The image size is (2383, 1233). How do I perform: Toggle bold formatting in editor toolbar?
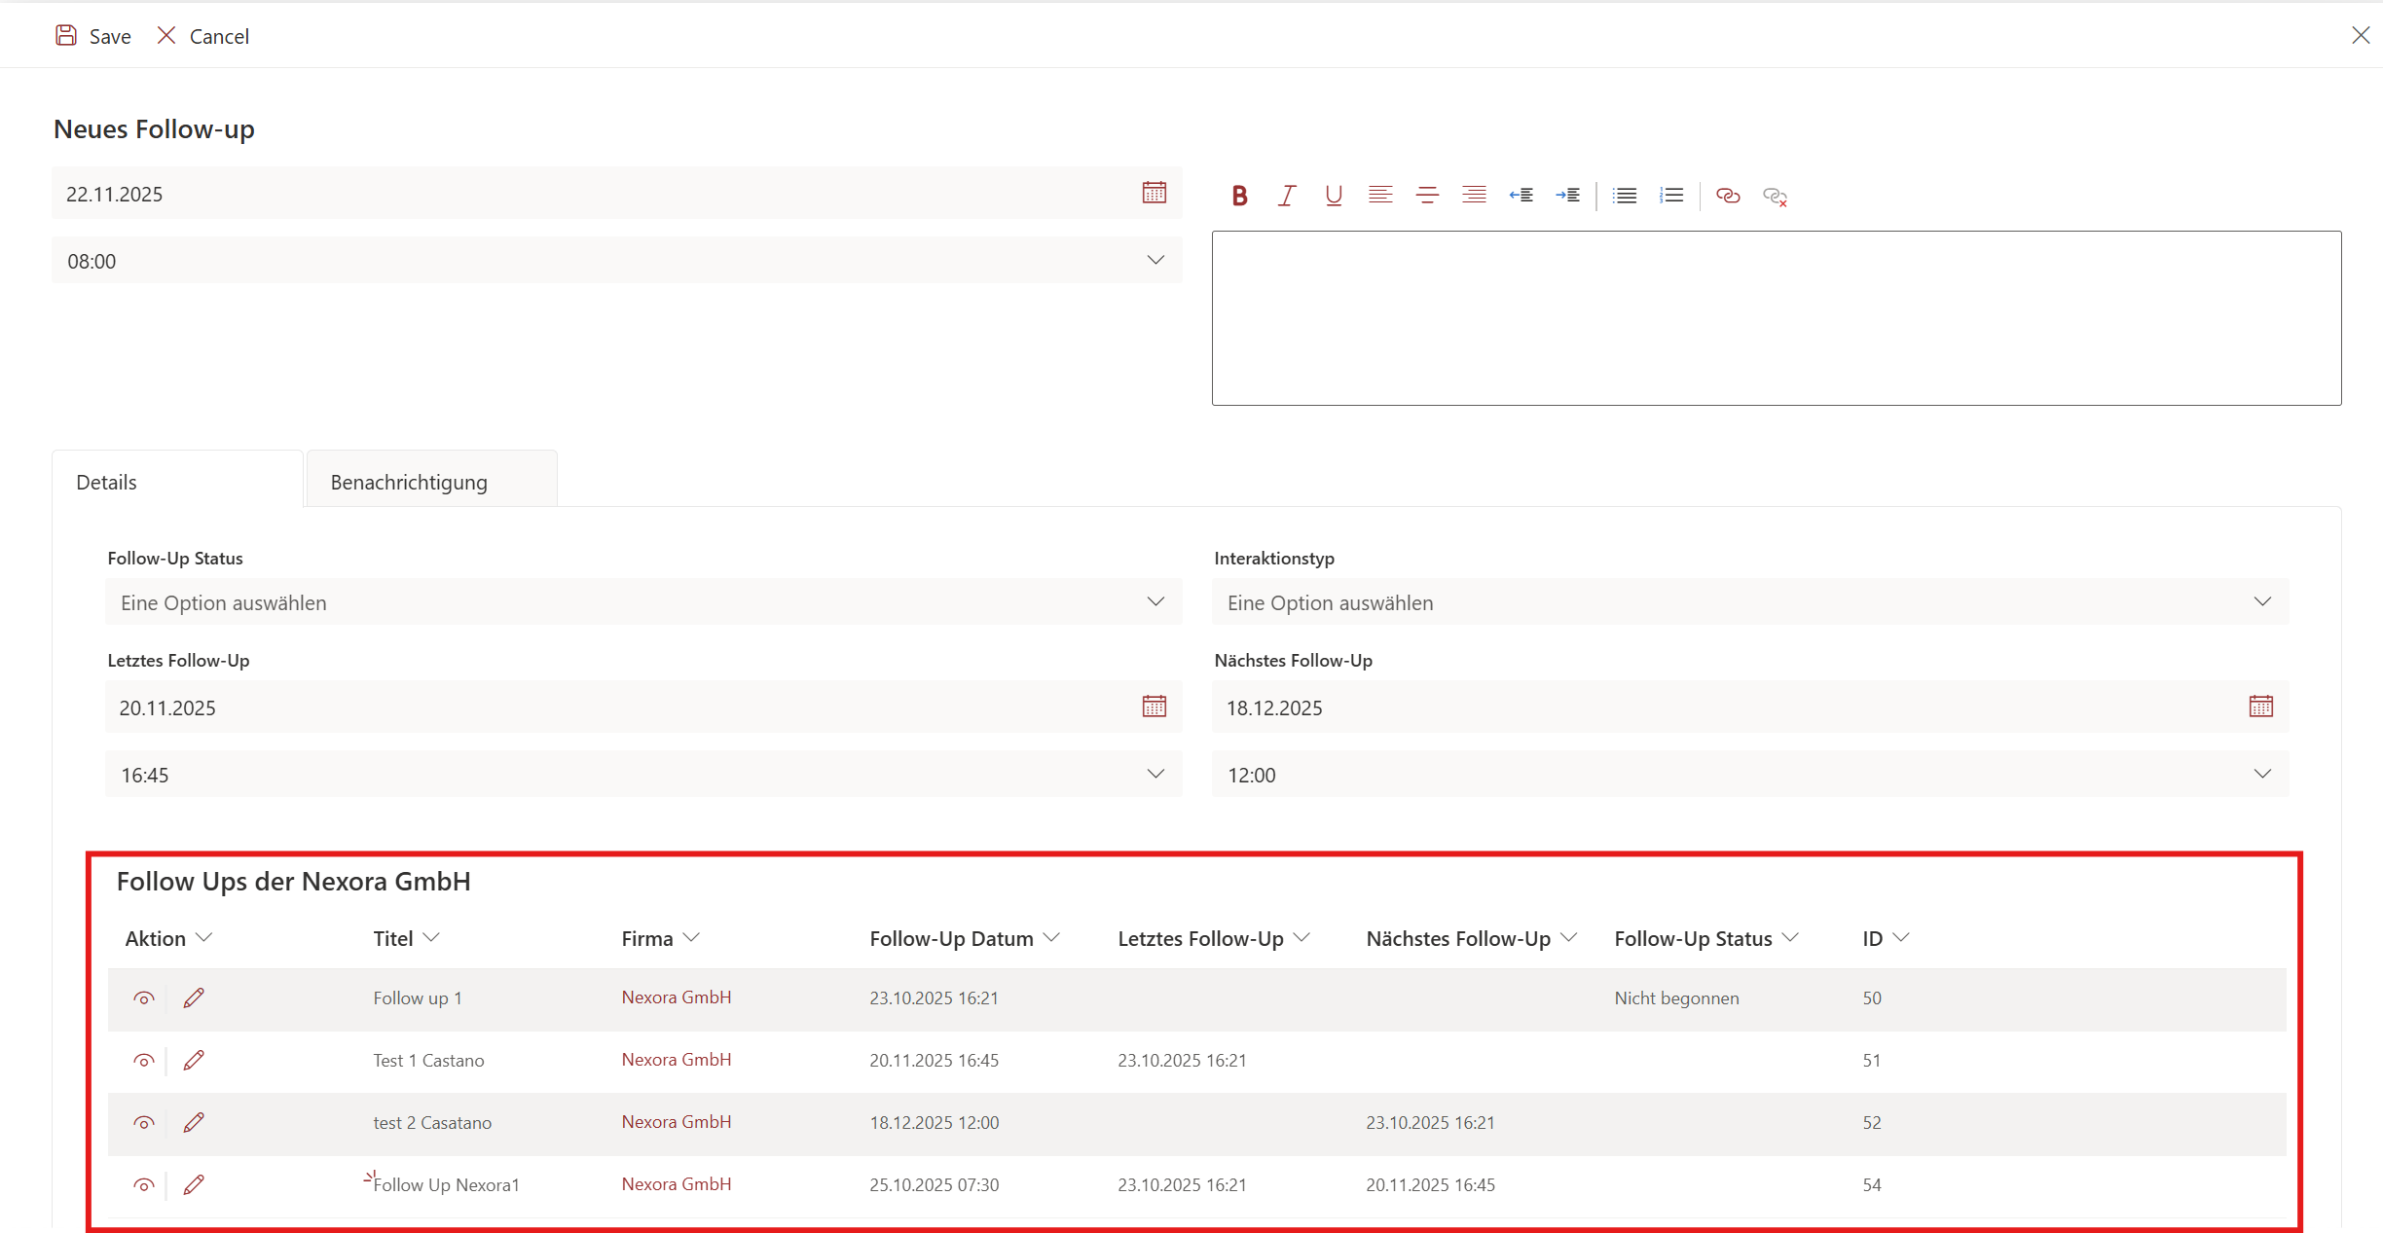pyautogui.click(x=1239, y=196)
